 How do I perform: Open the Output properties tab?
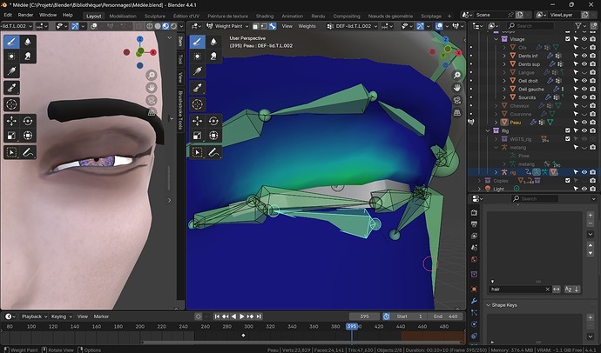click(475, 224)
